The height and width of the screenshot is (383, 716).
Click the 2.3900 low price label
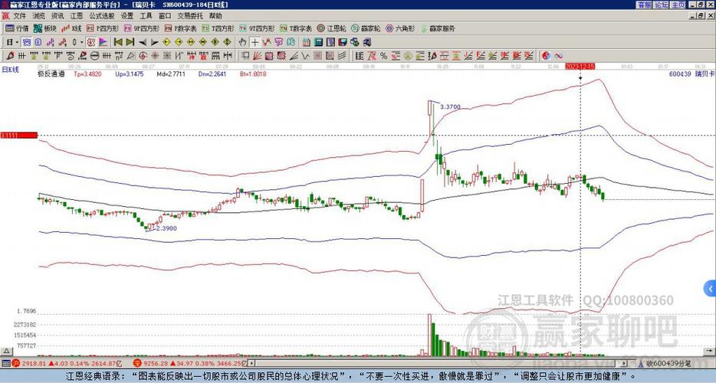tap(166, 228)
